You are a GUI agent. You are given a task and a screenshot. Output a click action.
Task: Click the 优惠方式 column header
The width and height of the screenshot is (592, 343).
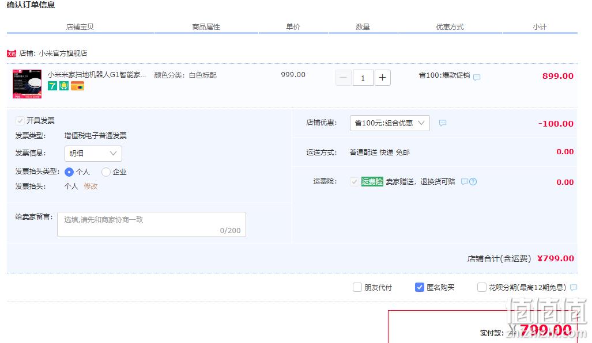click(x=450, y=27)
